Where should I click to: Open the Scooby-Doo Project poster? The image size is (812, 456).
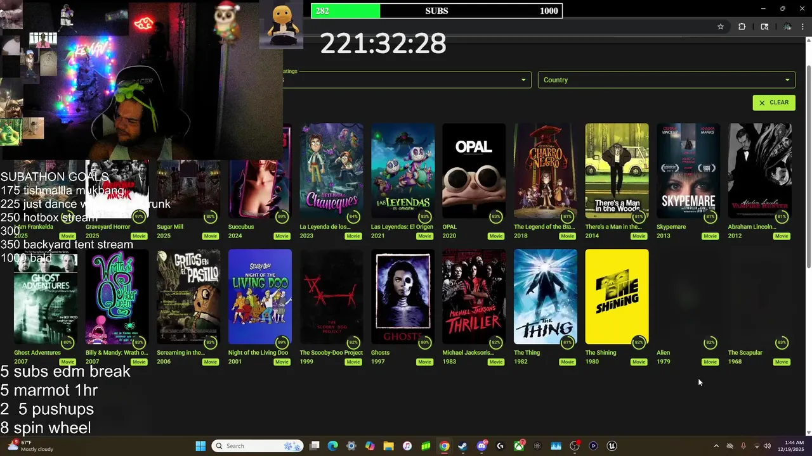(331, 296)
